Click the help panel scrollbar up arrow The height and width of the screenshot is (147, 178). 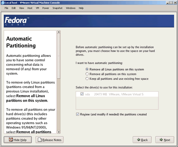[58, 32]
